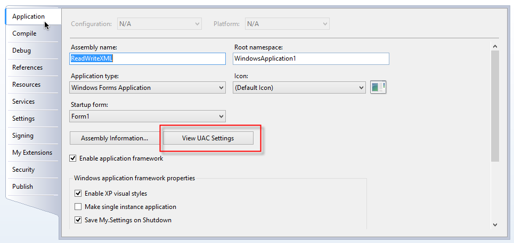Viewport: 514px width, 243px height.
Task: Click the Root namespace text field
Action: [x=311, y=58]
